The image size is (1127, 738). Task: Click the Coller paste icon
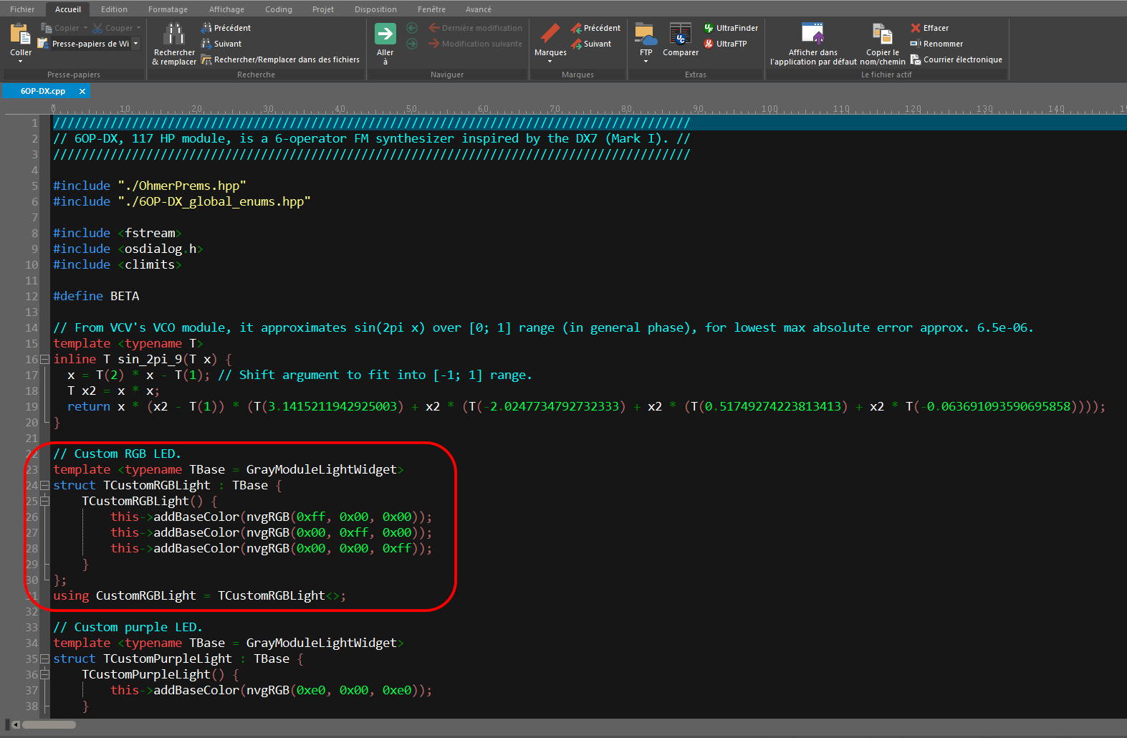point(20,34)
